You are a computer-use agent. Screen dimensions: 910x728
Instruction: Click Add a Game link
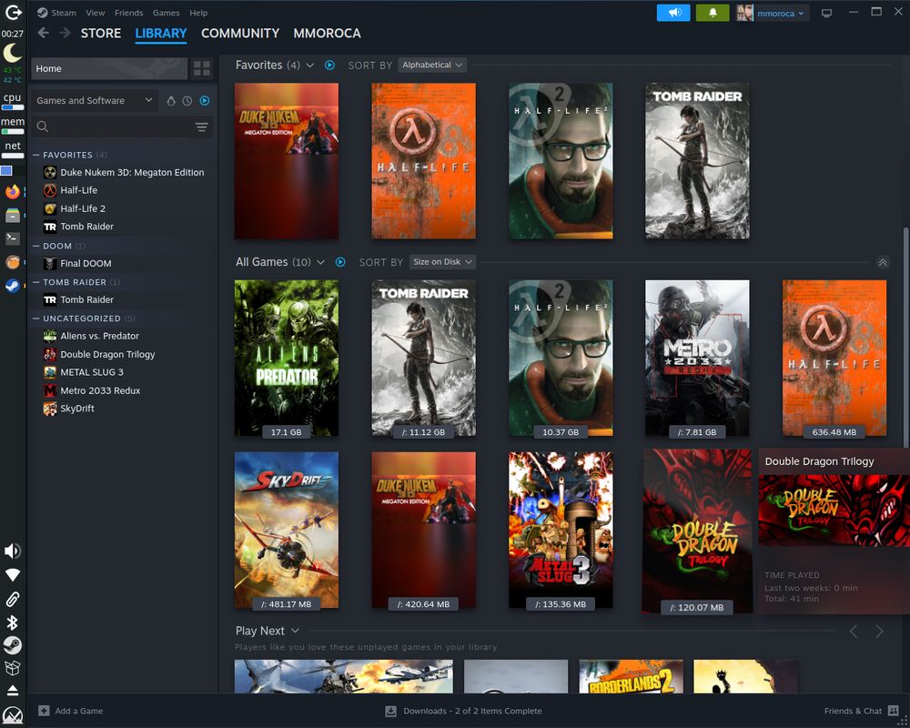click(79, 711)
